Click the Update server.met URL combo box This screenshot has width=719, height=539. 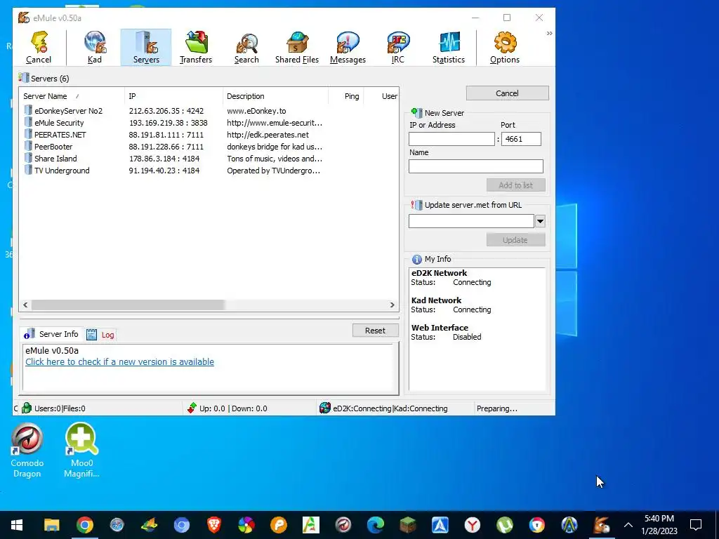[x=471, y=221]
